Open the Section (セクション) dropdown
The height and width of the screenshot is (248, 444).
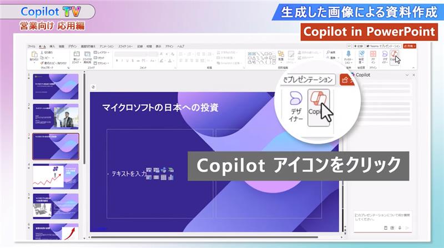pos(102,63)
